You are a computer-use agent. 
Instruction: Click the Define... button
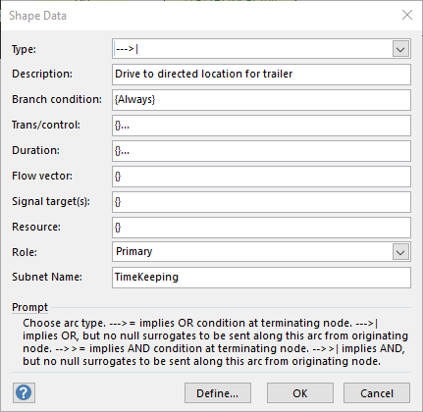pyautogui.click(x=218, y=393)
